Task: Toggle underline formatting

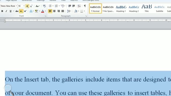Action: pos(10,11)
